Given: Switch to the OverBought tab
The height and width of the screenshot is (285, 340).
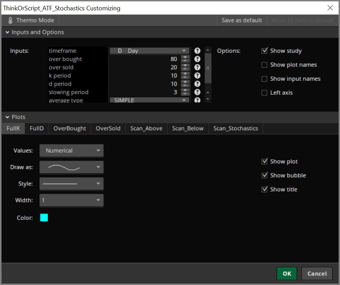Looking at the screenshot, I should (70, 129).
